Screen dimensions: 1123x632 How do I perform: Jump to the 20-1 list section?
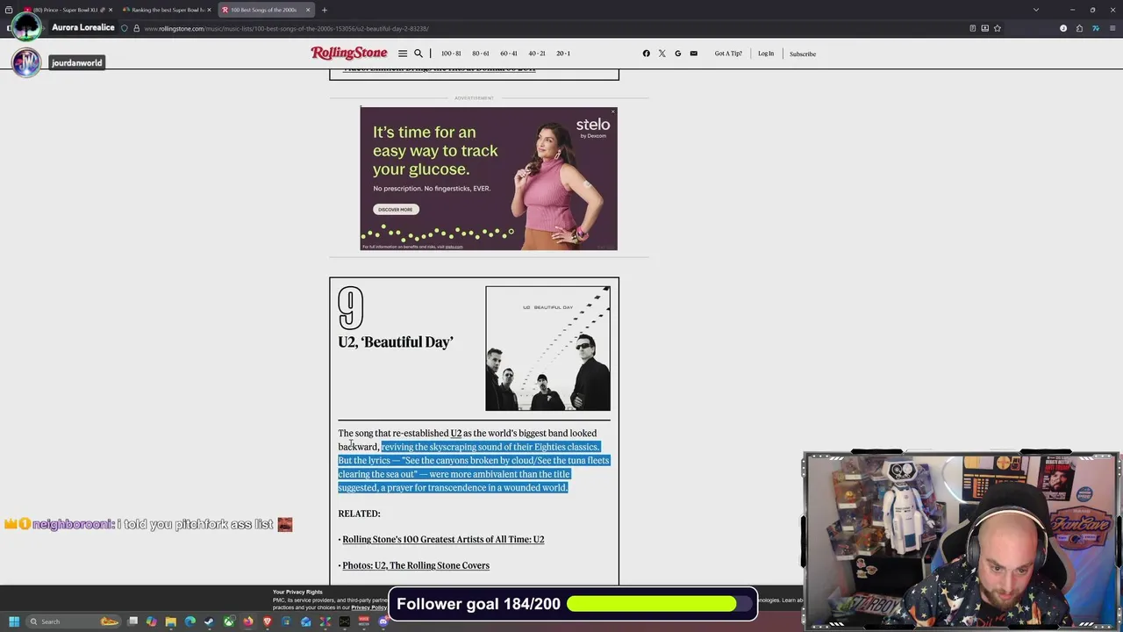click(x=563, y=54)
